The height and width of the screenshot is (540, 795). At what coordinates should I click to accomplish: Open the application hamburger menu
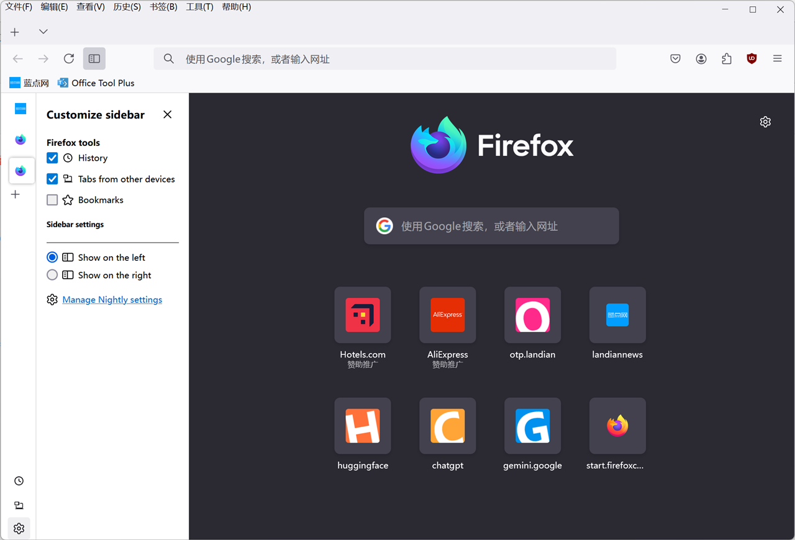(x=777, y=59)
